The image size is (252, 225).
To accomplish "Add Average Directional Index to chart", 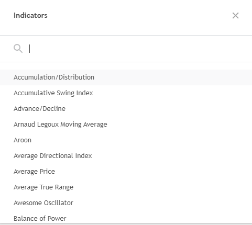I will pos(126,156).
